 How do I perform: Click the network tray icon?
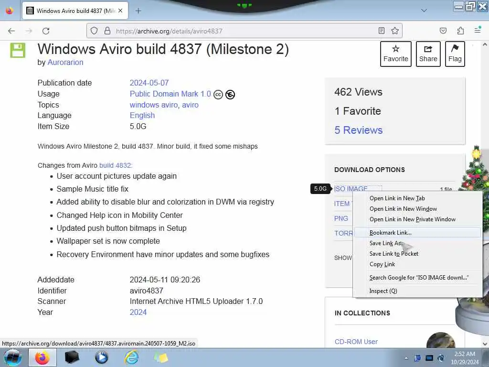click(429, 358)
